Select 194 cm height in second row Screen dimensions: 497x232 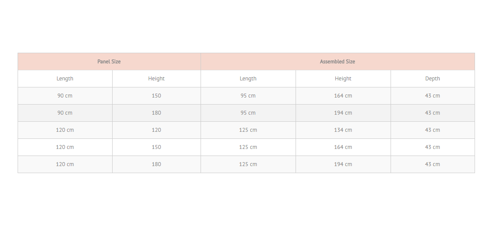click(343, 112)
